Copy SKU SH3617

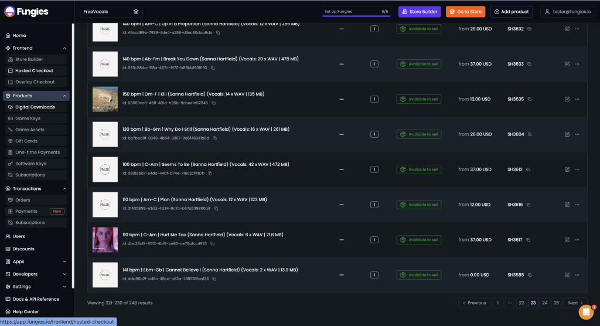tap(528, 240)
